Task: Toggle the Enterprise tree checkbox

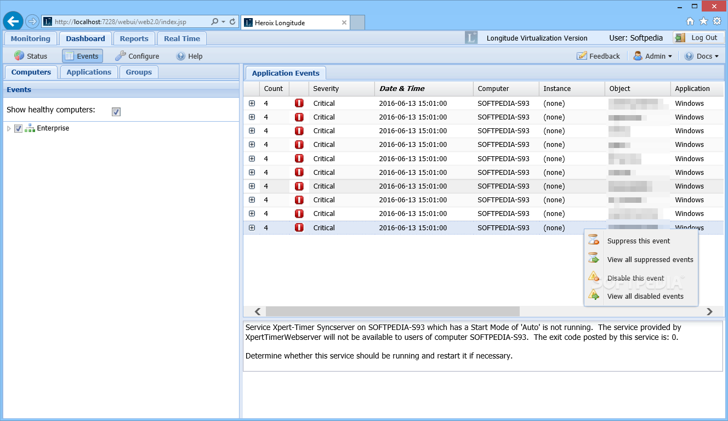Action: (18, 128)
